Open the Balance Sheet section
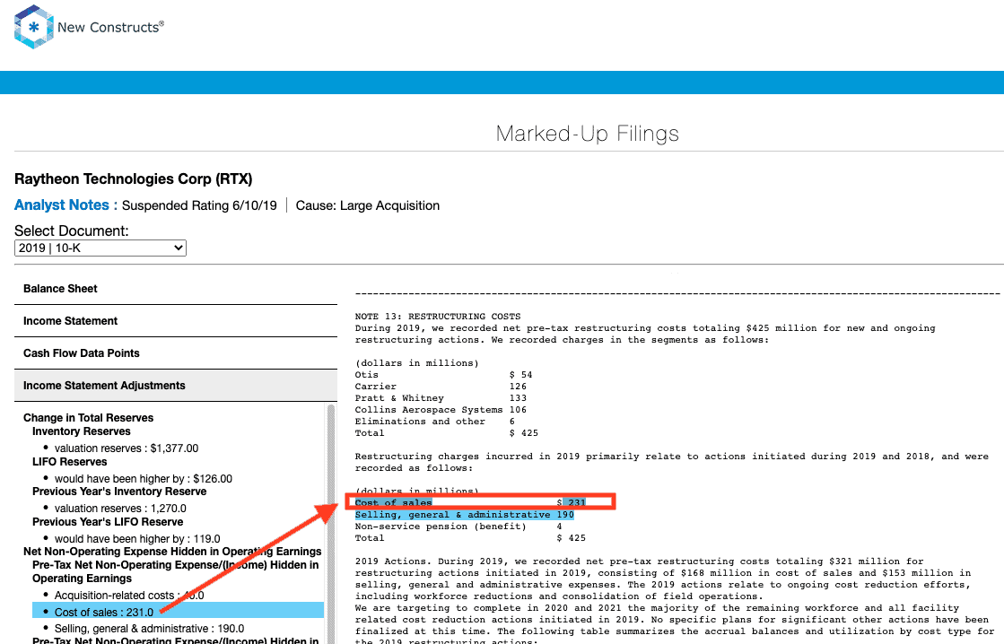 pyautogui.click(x=176, y=289)
